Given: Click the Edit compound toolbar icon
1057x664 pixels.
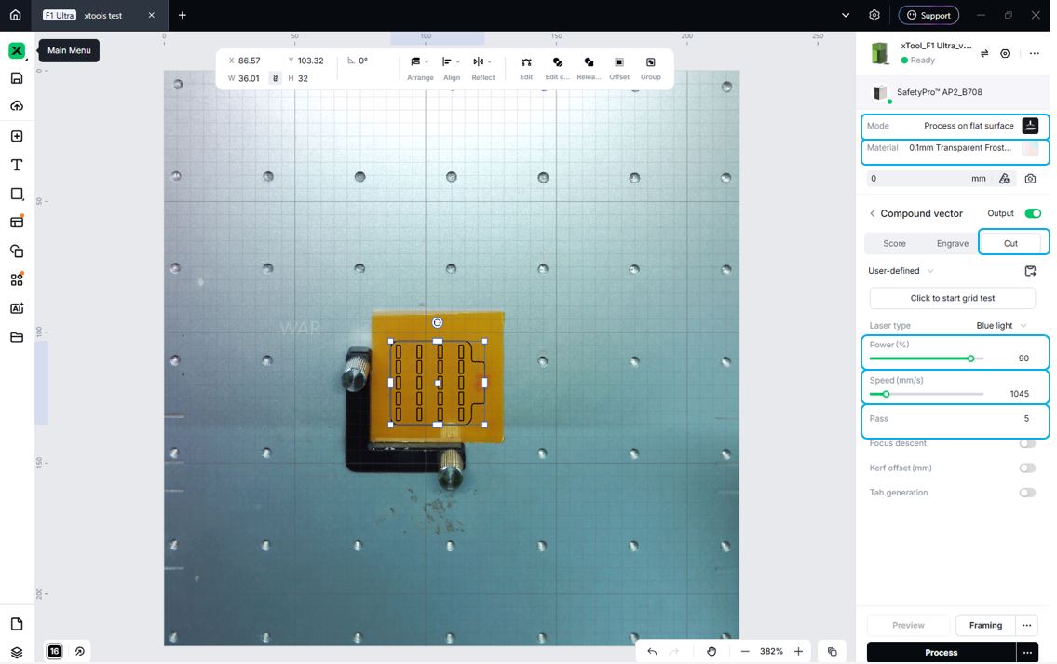Looking at the screenshot, I should pyautogui.click(x=558, y=67).
